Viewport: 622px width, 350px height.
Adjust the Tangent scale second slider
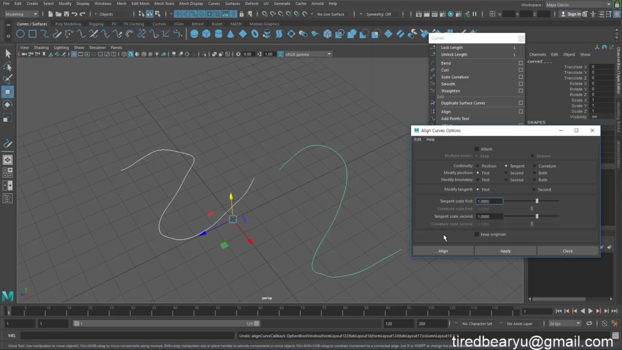pyautogui.click(x=537, y=216)
